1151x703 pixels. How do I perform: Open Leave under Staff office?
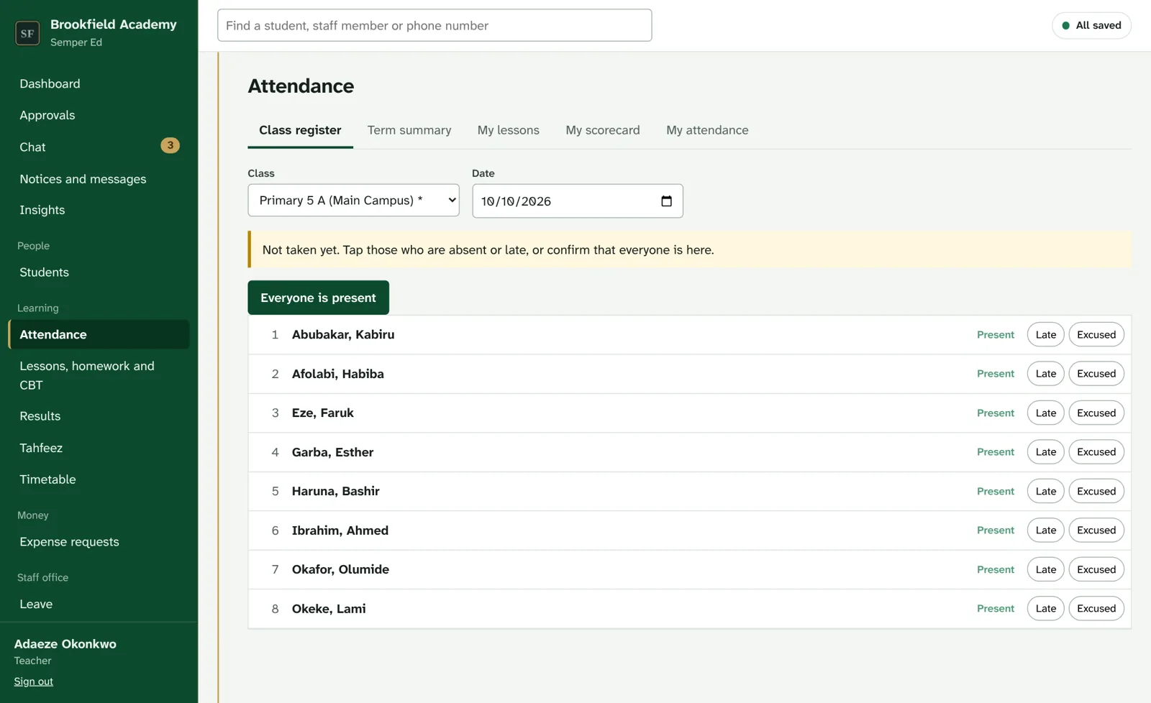[99, 604]
